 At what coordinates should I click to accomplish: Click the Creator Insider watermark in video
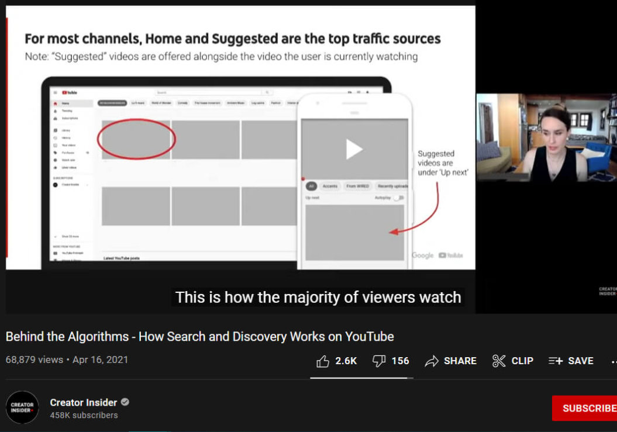pos(607,291)
